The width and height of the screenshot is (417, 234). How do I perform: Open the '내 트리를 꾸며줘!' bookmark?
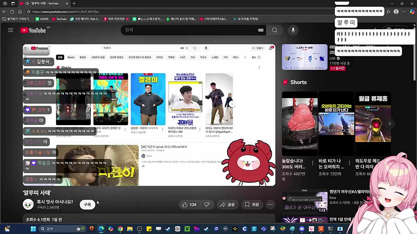[x=246, y=19]
